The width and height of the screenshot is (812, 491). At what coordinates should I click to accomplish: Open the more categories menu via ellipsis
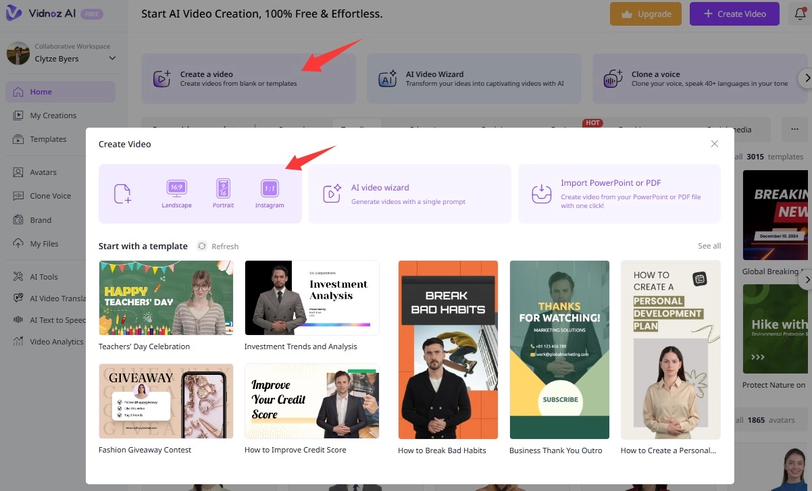(x=795, y=130)
